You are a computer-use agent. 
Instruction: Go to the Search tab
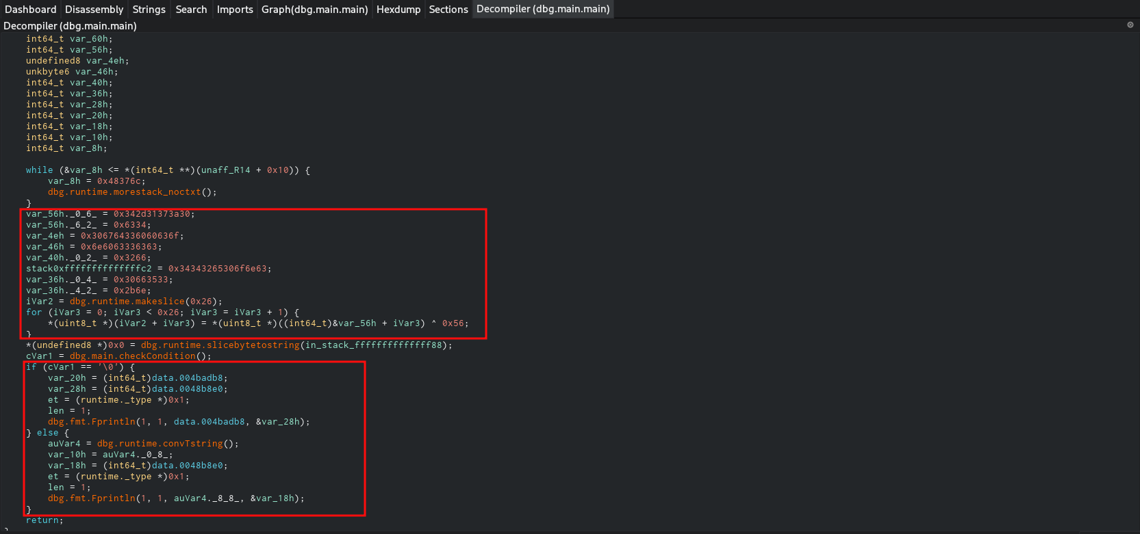pyautogui.click(x=191, y=10)
